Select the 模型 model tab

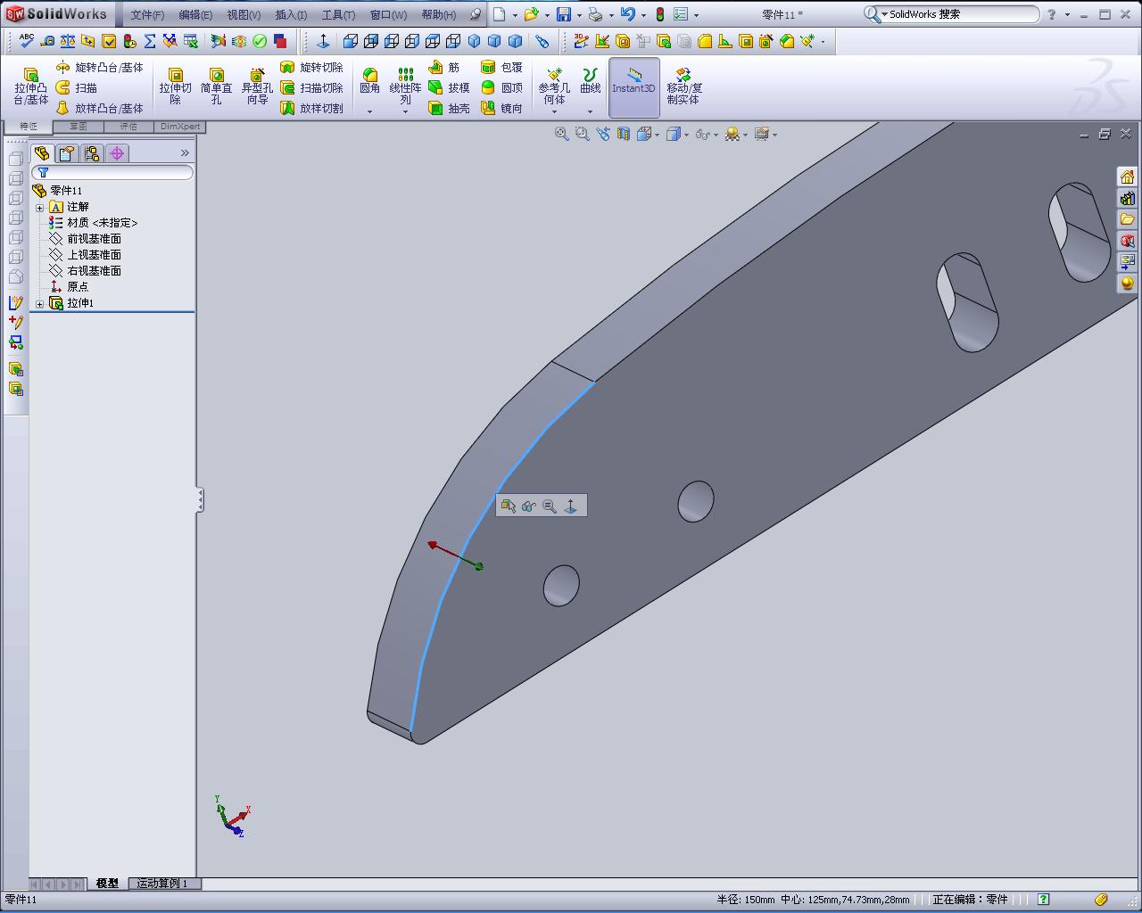(107, 884)
